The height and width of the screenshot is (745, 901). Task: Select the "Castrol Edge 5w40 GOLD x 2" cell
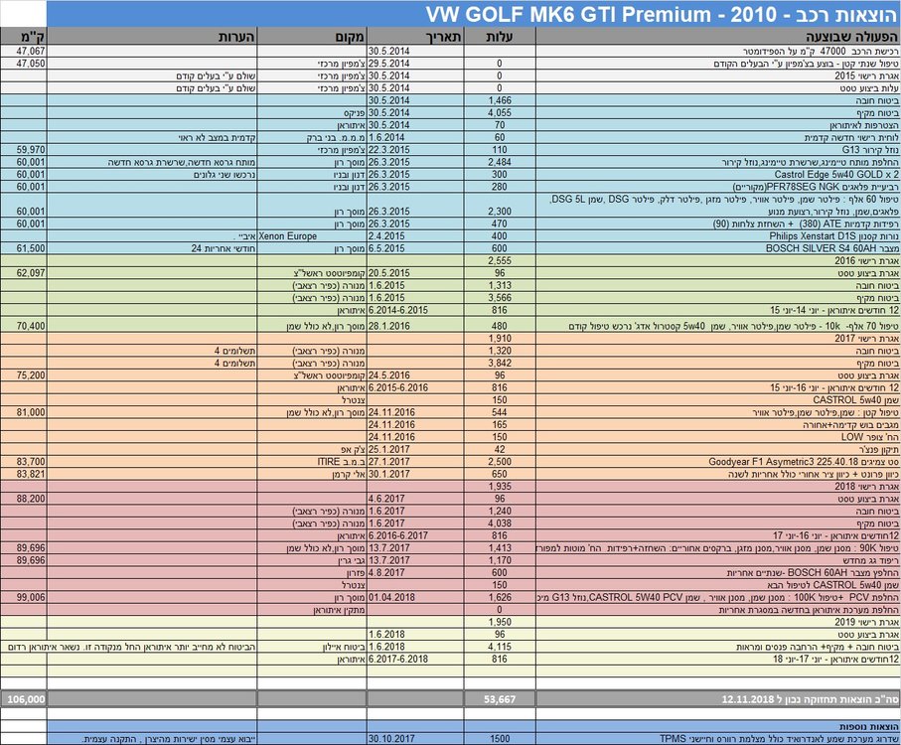click(717, 175)
